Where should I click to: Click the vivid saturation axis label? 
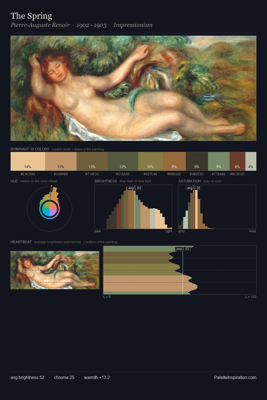pos(252,231)
